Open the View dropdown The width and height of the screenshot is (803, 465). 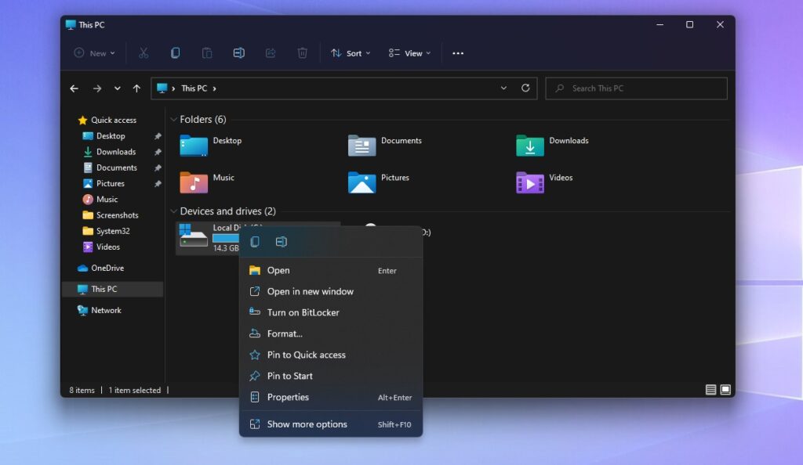(x=409, y=52)
